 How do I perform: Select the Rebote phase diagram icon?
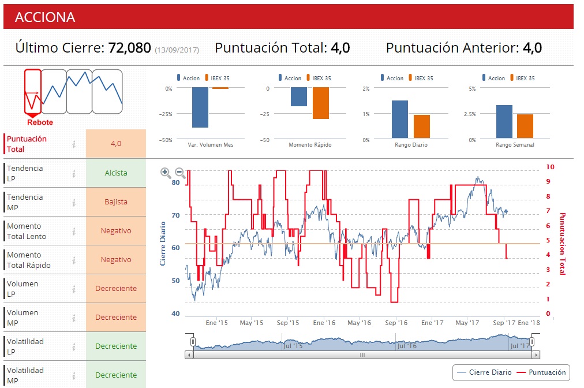point(33,92)
